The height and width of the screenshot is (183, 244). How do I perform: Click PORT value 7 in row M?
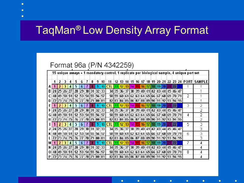tap(188, 143)
